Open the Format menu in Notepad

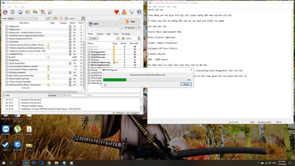[161, 6]
